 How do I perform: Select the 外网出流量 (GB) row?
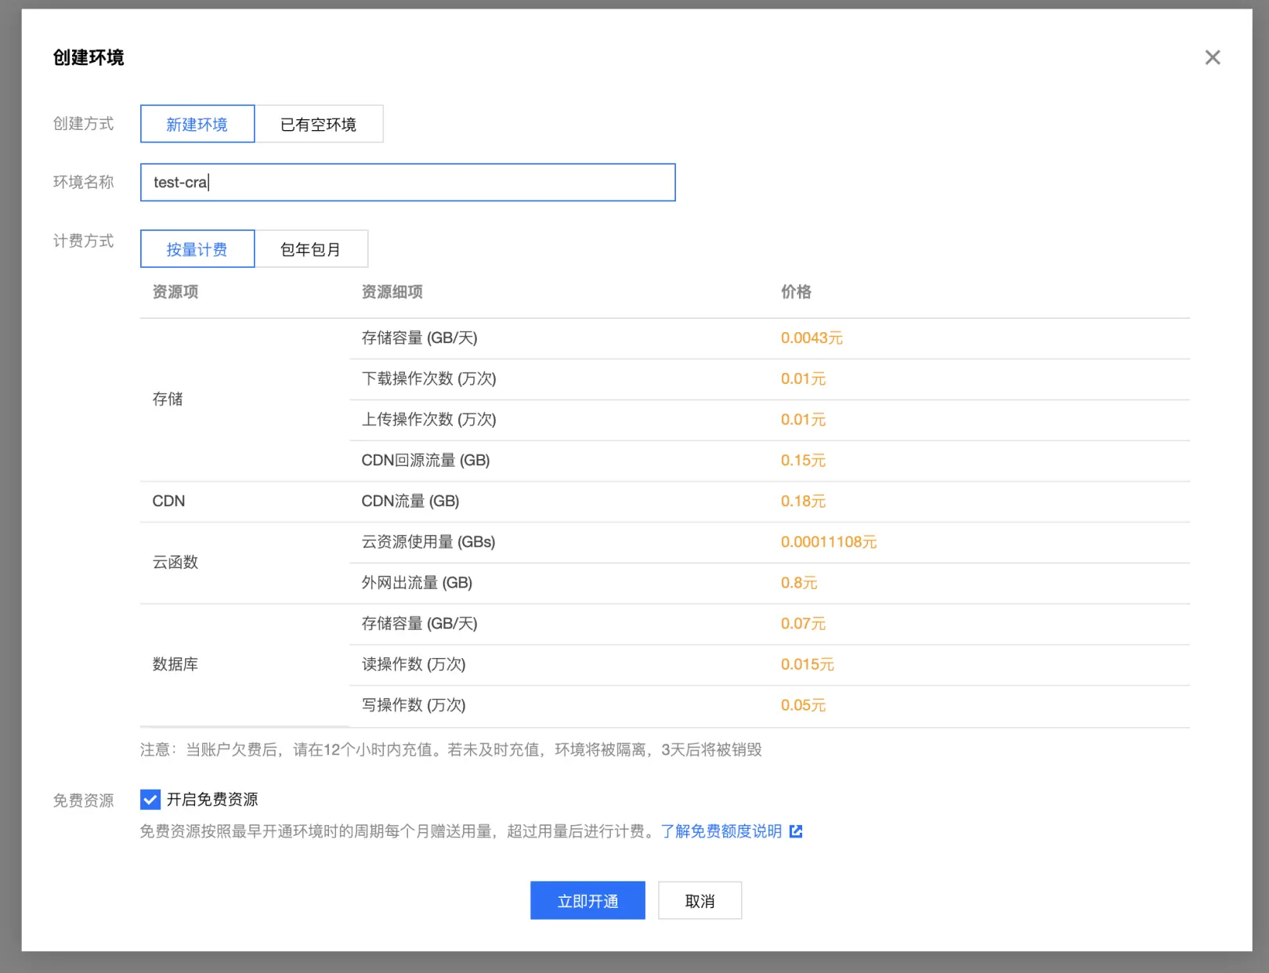point(769,583)
